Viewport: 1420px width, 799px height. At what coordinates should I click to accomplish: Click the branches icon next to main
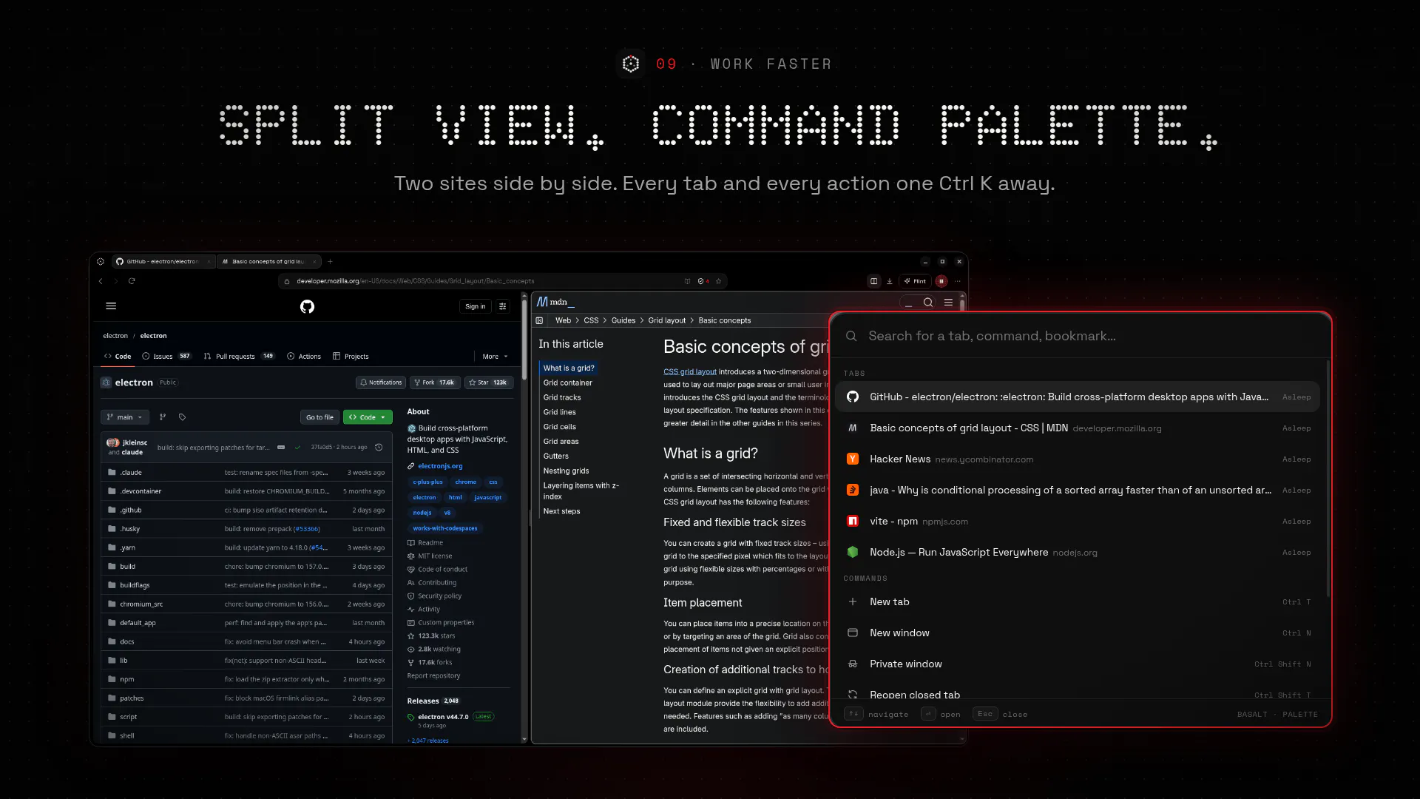163,417
